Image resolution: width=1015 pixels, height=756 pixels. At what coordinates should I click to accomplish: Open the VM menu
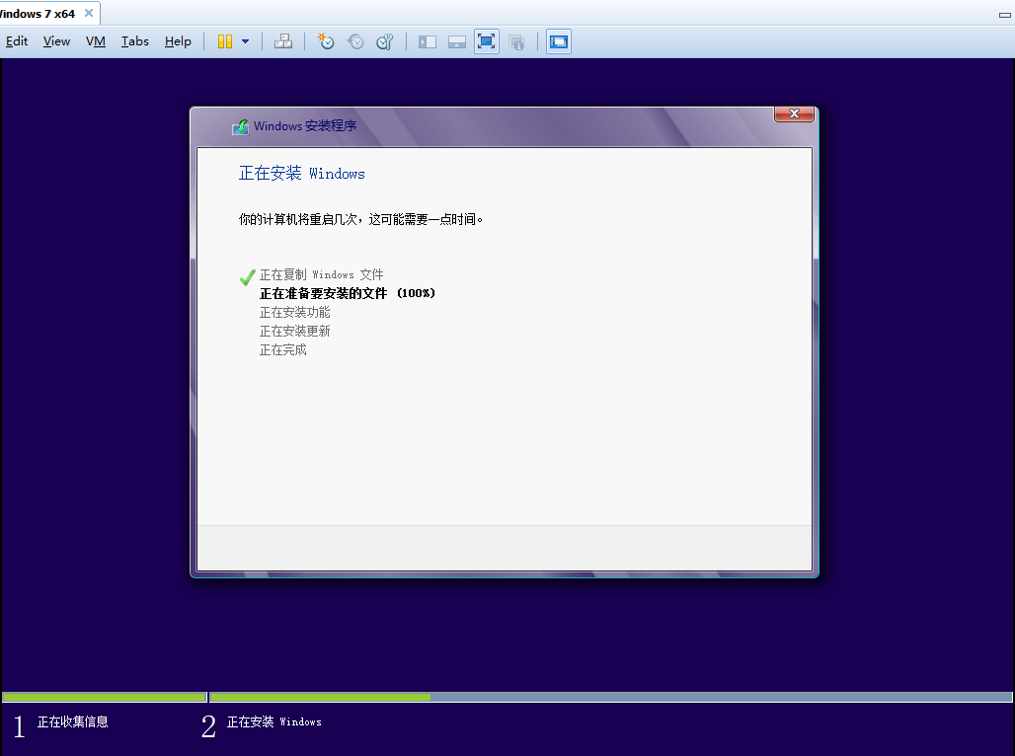point(95,41)
